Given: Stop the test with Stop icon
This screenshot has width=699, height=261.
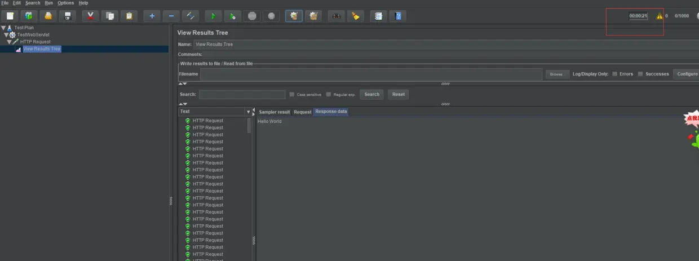Looking at the screenshot, I should (252, 16).
